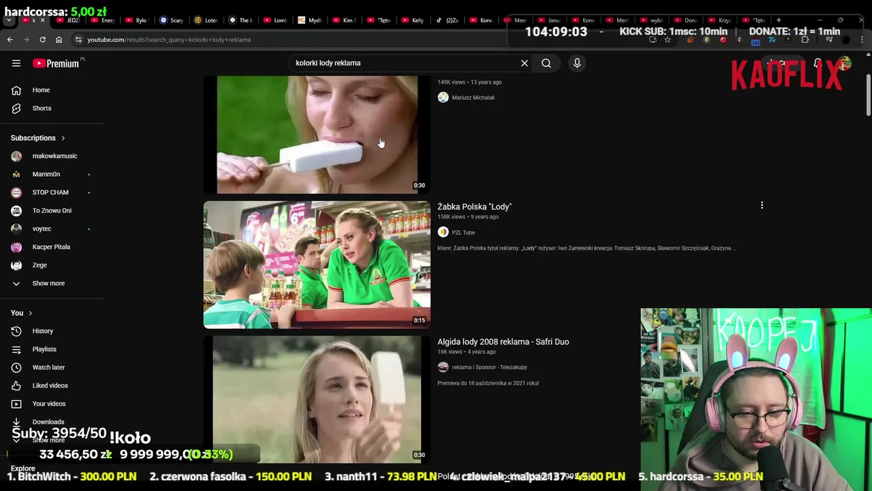Open the account avatar menu
This screenshot has width=872, height=491.
pos(845,63)
